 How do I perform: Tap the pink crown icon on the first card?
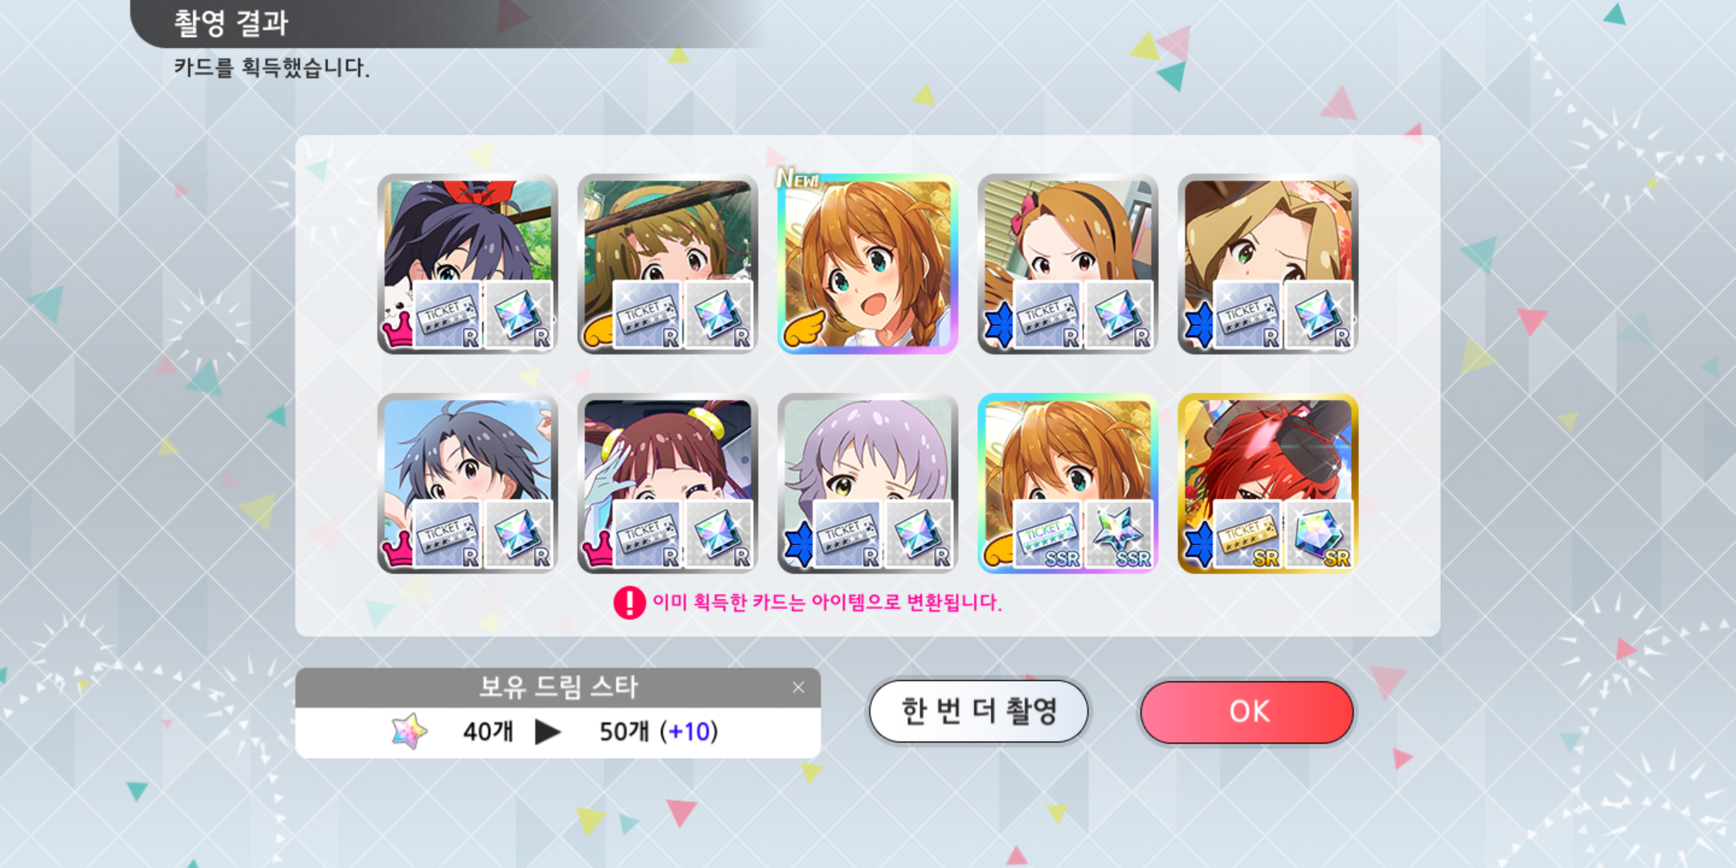click(x=396, y=330)
